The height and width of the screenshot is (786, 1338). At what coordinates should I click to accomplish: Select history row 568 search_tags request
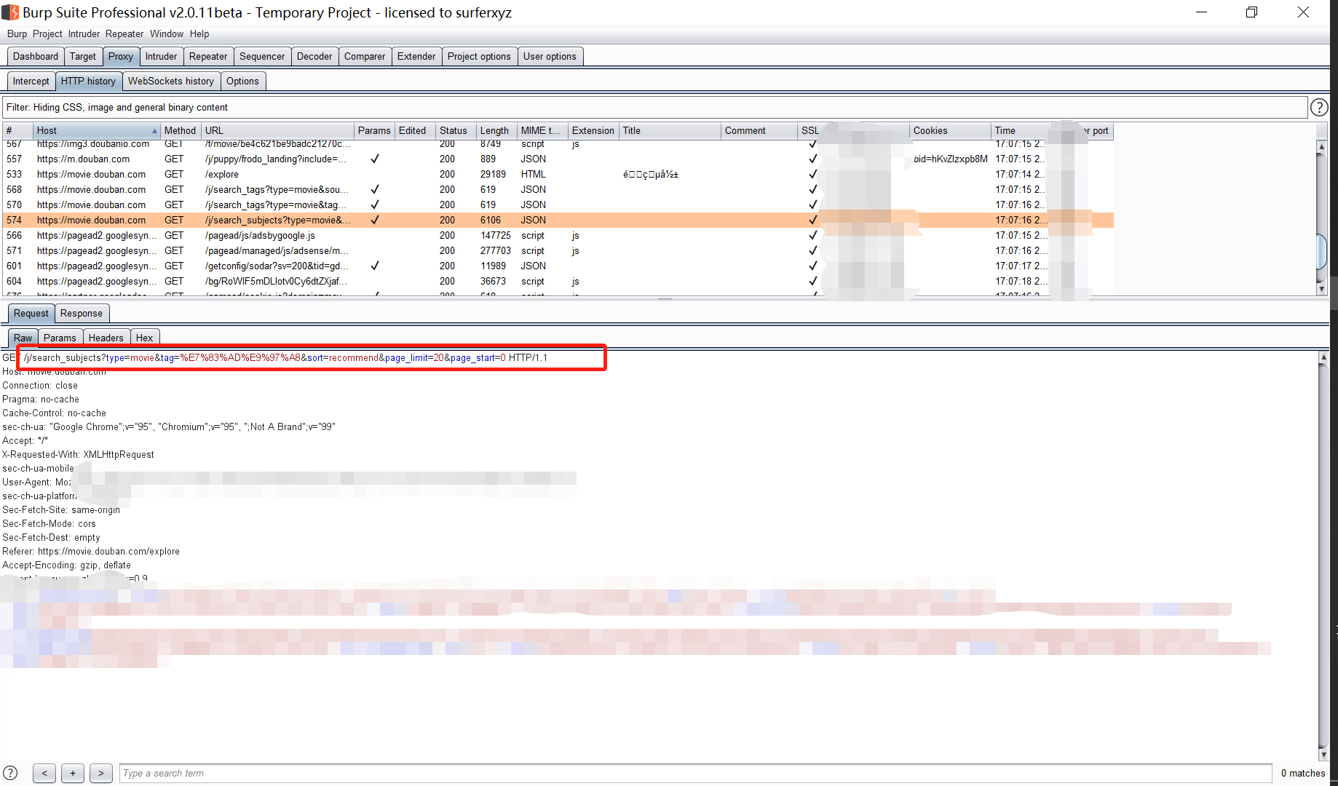pos(558,190)
